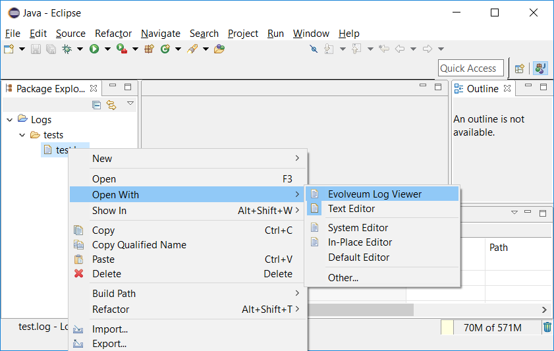The image size is (554, 351).
Task: Toggle the Java perspective button
Action: (x=540, y=68)
